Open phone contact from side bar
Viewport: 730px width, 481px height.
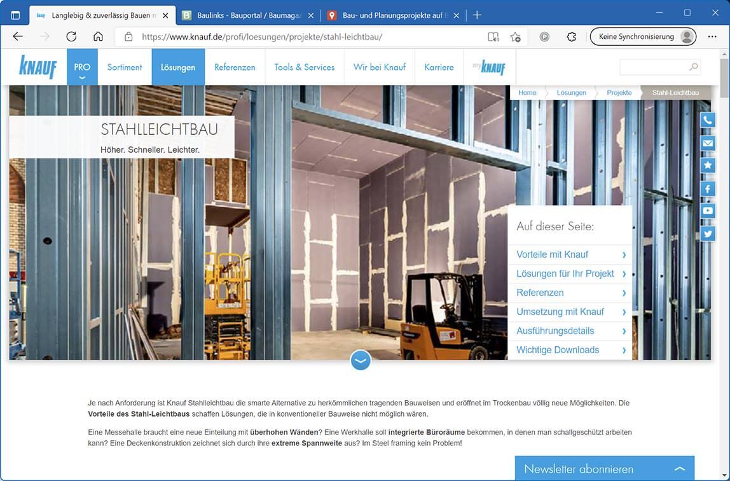[x=708, y=120]
